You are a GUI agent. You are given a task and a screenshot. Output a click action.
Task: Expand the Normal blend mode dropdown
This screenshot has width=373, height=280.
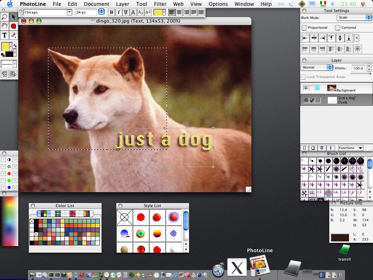[317, 67]
